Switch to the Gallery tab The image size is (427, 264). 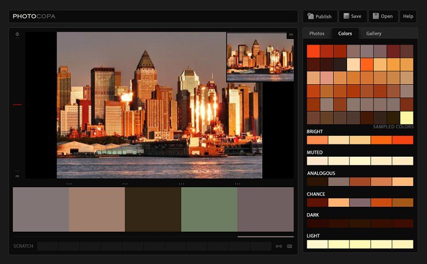(x=374, y=34)
